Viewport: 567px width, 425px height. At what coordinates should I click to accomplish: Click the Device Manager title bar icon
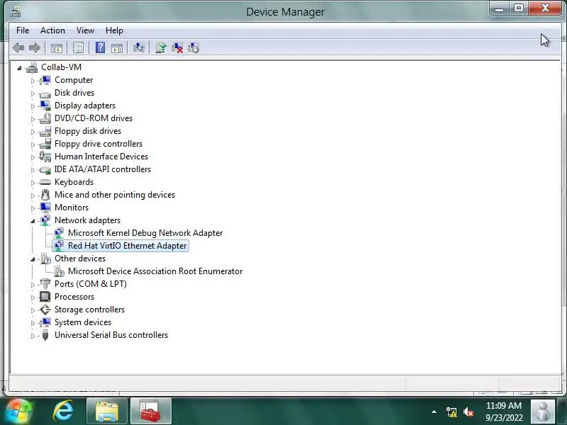coord(15,12)
